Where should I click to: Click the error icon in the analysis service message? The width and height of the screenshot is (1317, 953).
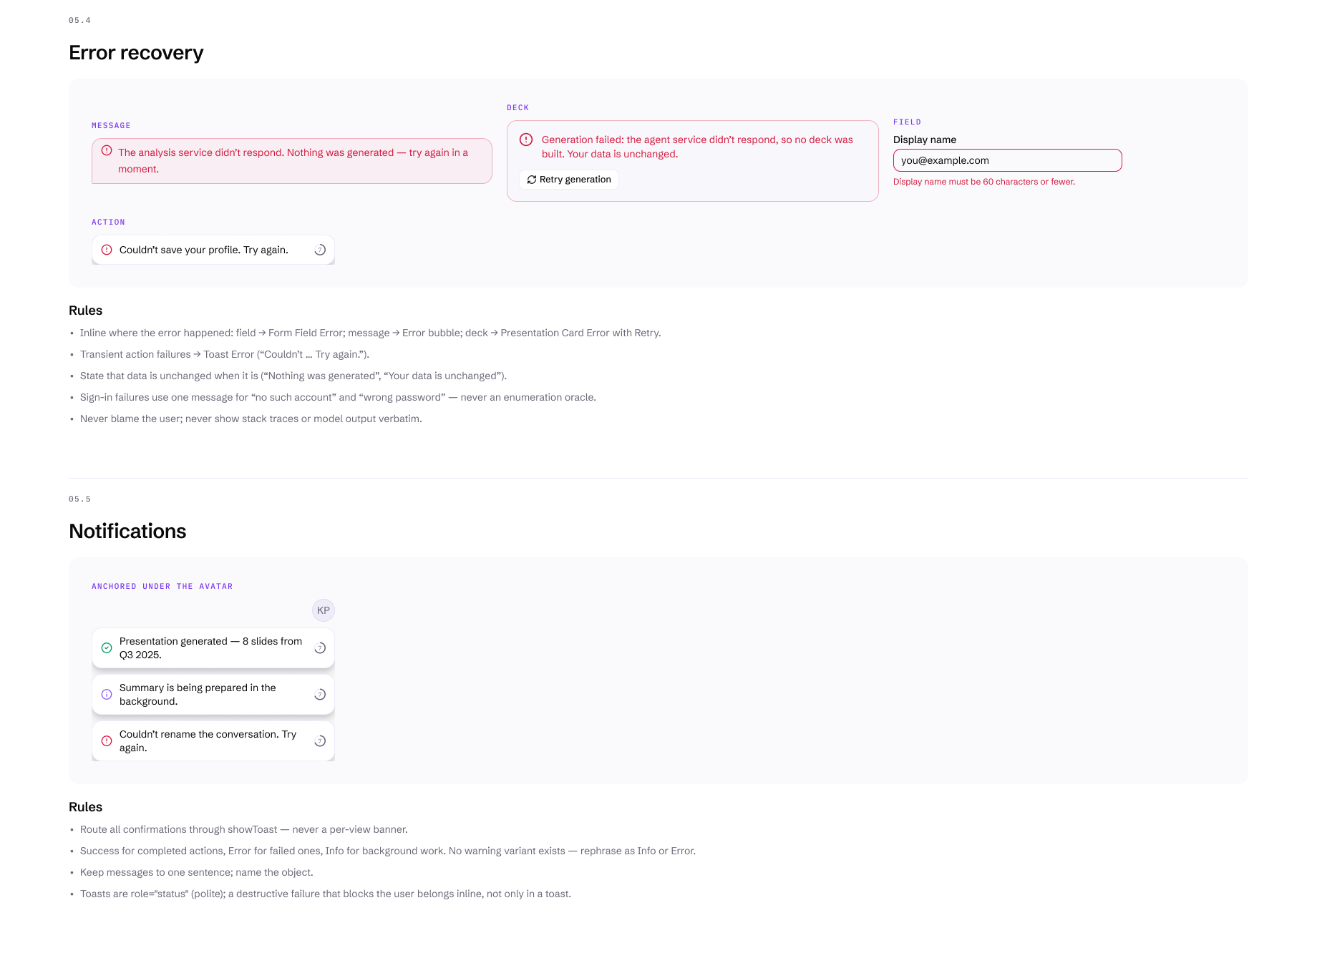point(107,151)
